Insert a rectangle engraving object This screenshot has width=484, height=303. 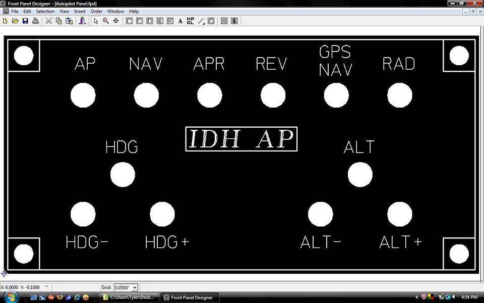[211, 21]
